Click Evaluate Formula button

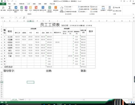pos(94,12)
